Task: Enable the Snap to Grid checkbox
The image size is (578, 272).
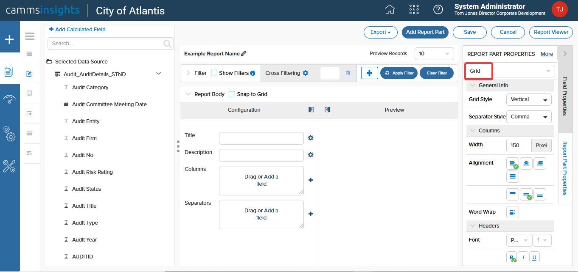Action: [232, 94]
